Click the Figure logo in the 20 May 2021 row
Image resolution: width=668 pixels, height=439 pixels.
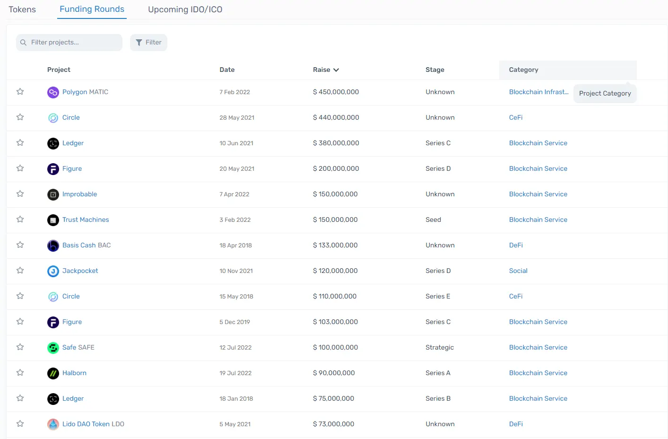coord(53,169)
